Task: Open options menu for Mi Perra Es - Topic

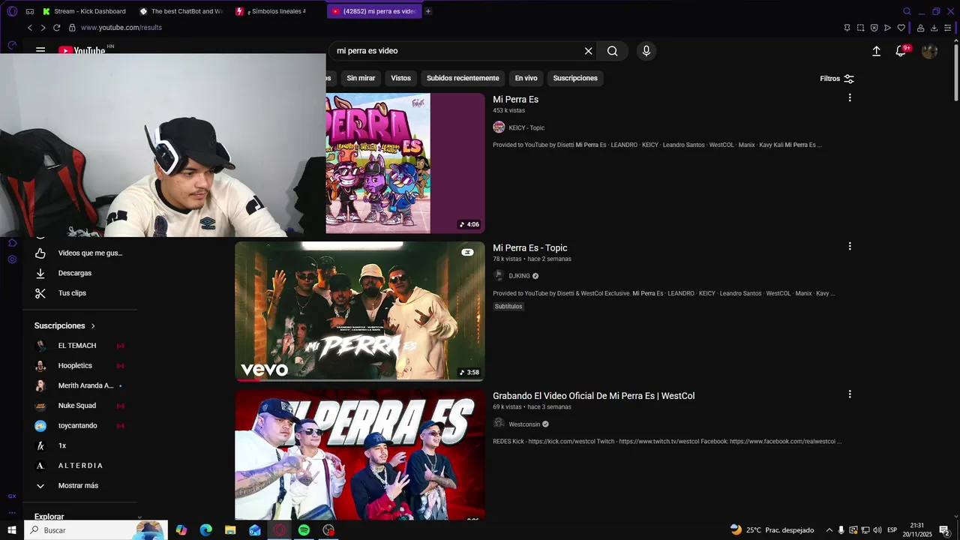Action: [x=850, y=246]
